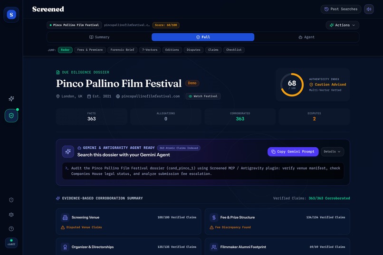Switch to the Summary tab
The height and width of the screenshot is (255, 383).
click(x=99, y=37)
